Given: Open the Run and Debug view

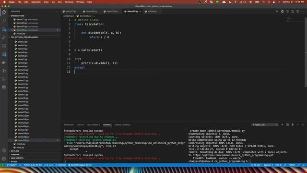Looking at the screenshot, I should click(4, 37).
